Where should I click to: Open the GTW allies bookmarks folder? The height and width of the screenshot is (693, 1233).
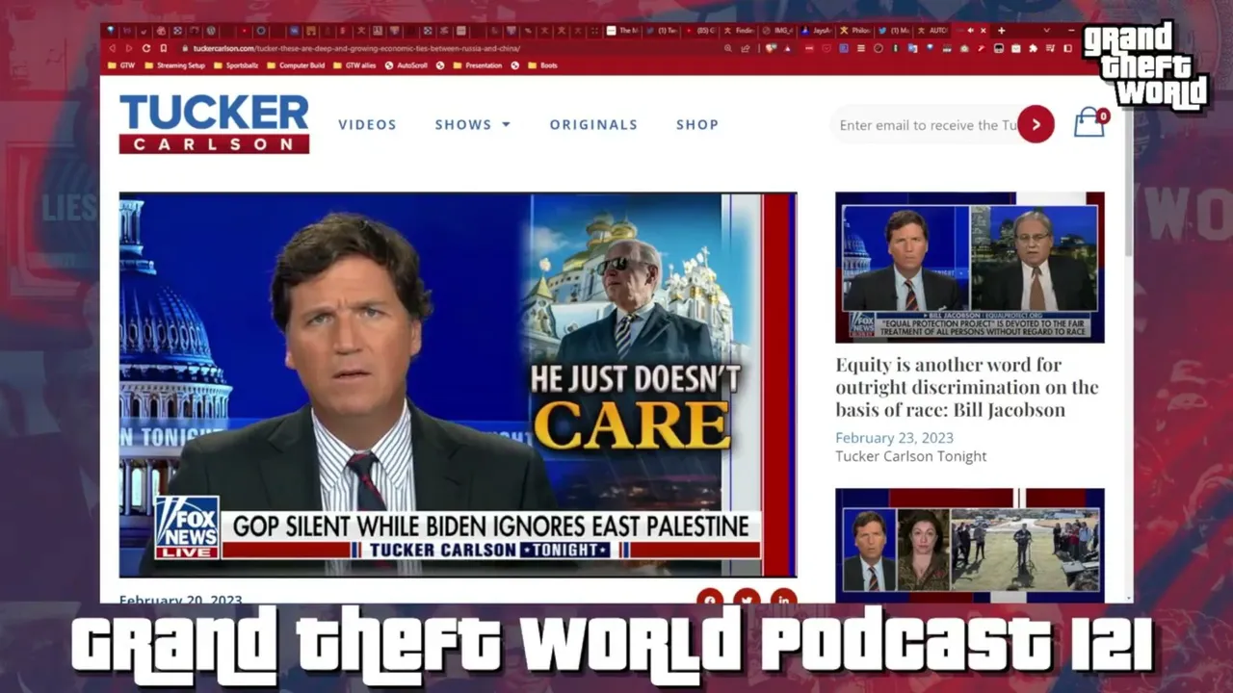pos(354,65)
